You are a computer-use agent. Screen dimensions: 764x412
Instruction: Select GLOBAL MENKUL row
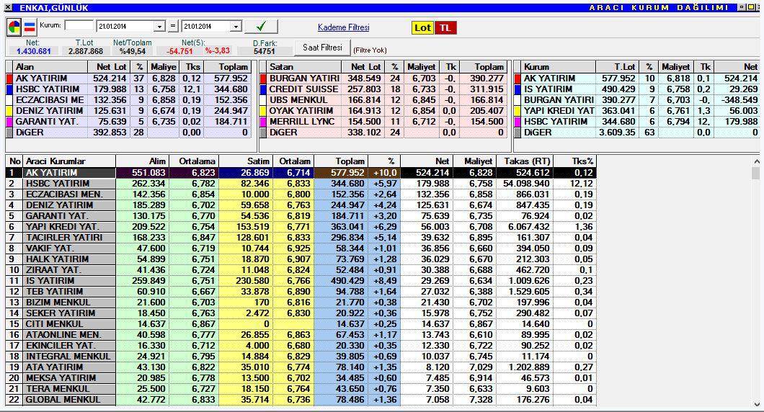tap(301, 399)
